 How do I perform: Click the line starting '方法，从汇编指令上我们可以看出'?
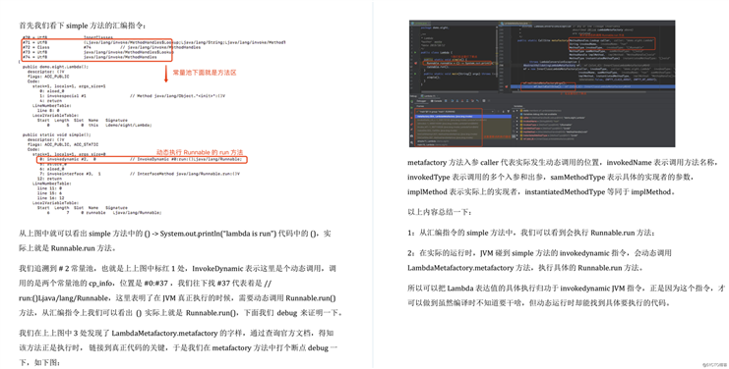click(x=180, y=312)
